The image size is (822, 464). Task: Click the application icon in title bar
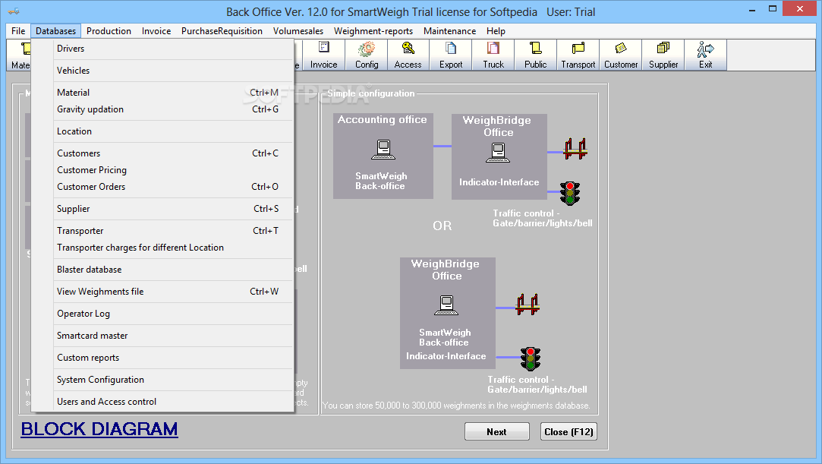point(14,11)
